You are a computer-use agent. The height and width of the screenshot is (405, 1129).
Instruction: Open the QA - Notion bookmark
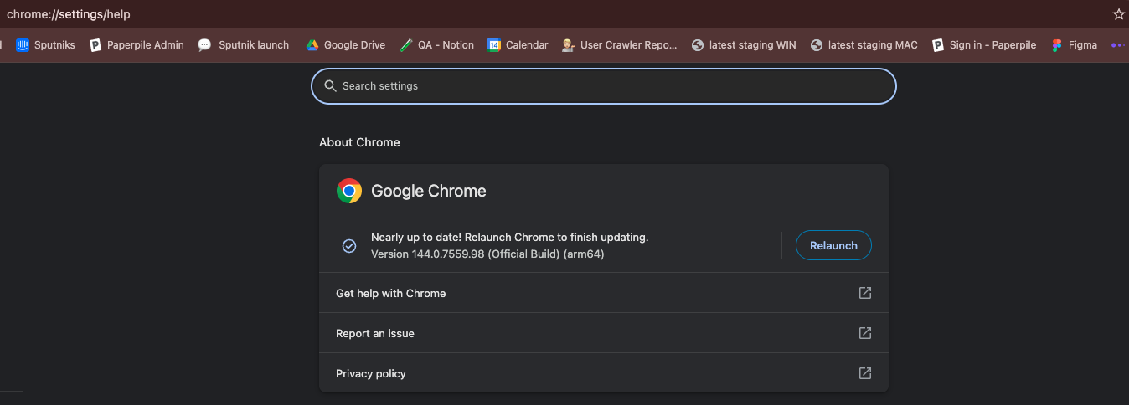pyautogui.click(x=436, y=45)
